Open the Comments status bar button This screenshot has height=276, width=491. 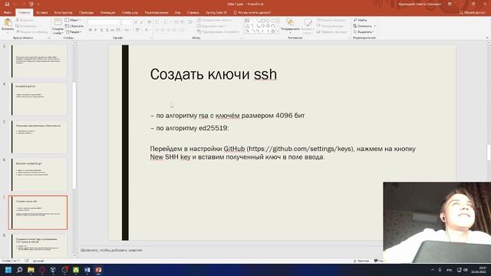[378, 261]
